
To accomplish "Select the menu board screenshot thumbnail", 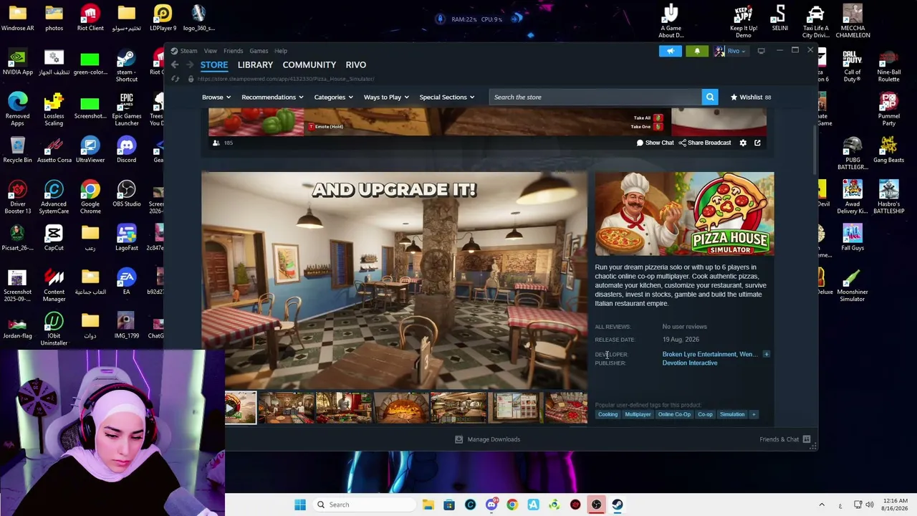I will [516, 408].
